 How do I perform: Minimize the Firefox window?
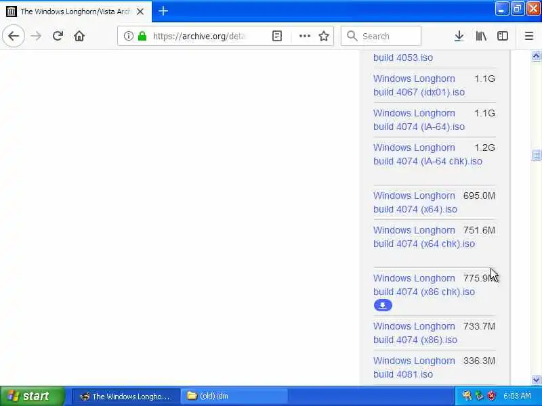[x=501, y=9]
